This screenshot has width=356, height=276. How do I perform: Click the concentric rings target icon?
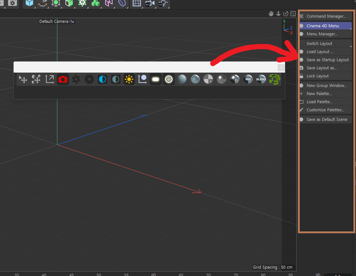tap(169, 79)
